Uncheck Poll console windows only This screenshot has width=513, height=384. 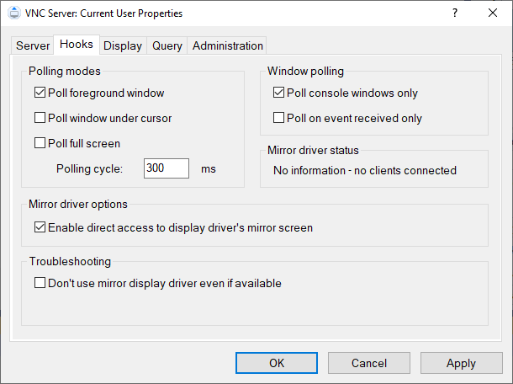(279, 93)
